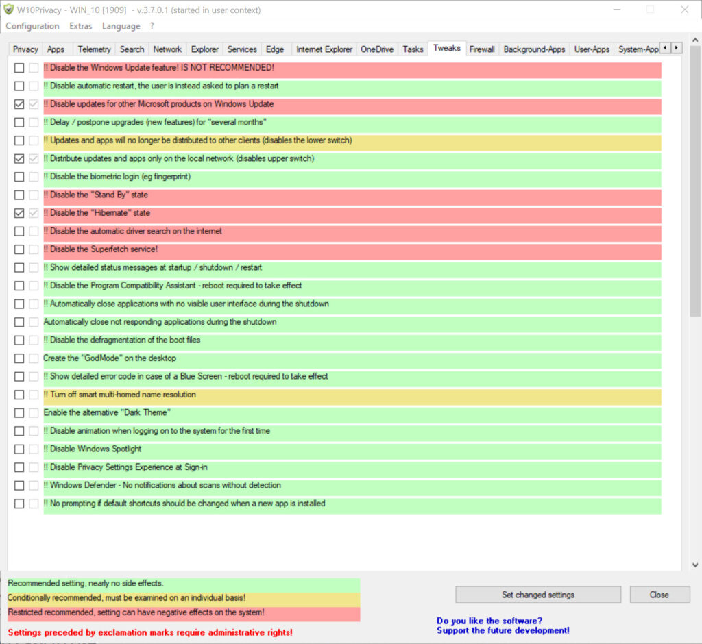The width and height of the screenshot is (702, 644).
Task: Check Disable animation when logging on first time
Action: click(19, 431)
